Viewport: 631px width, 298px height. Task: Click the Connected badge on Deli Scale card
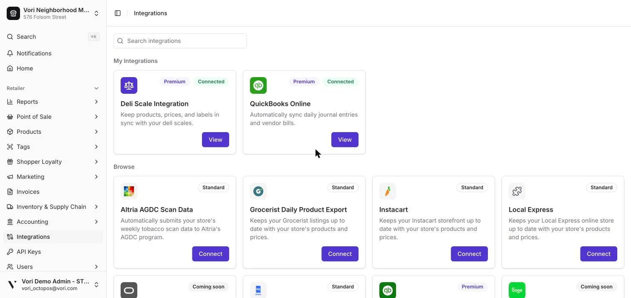pyautogui.click(x=211, y=82)
